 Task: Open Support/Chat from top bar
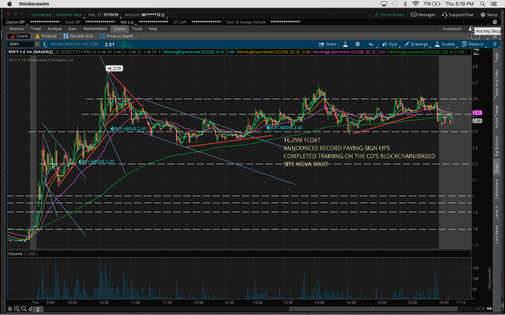458,15
